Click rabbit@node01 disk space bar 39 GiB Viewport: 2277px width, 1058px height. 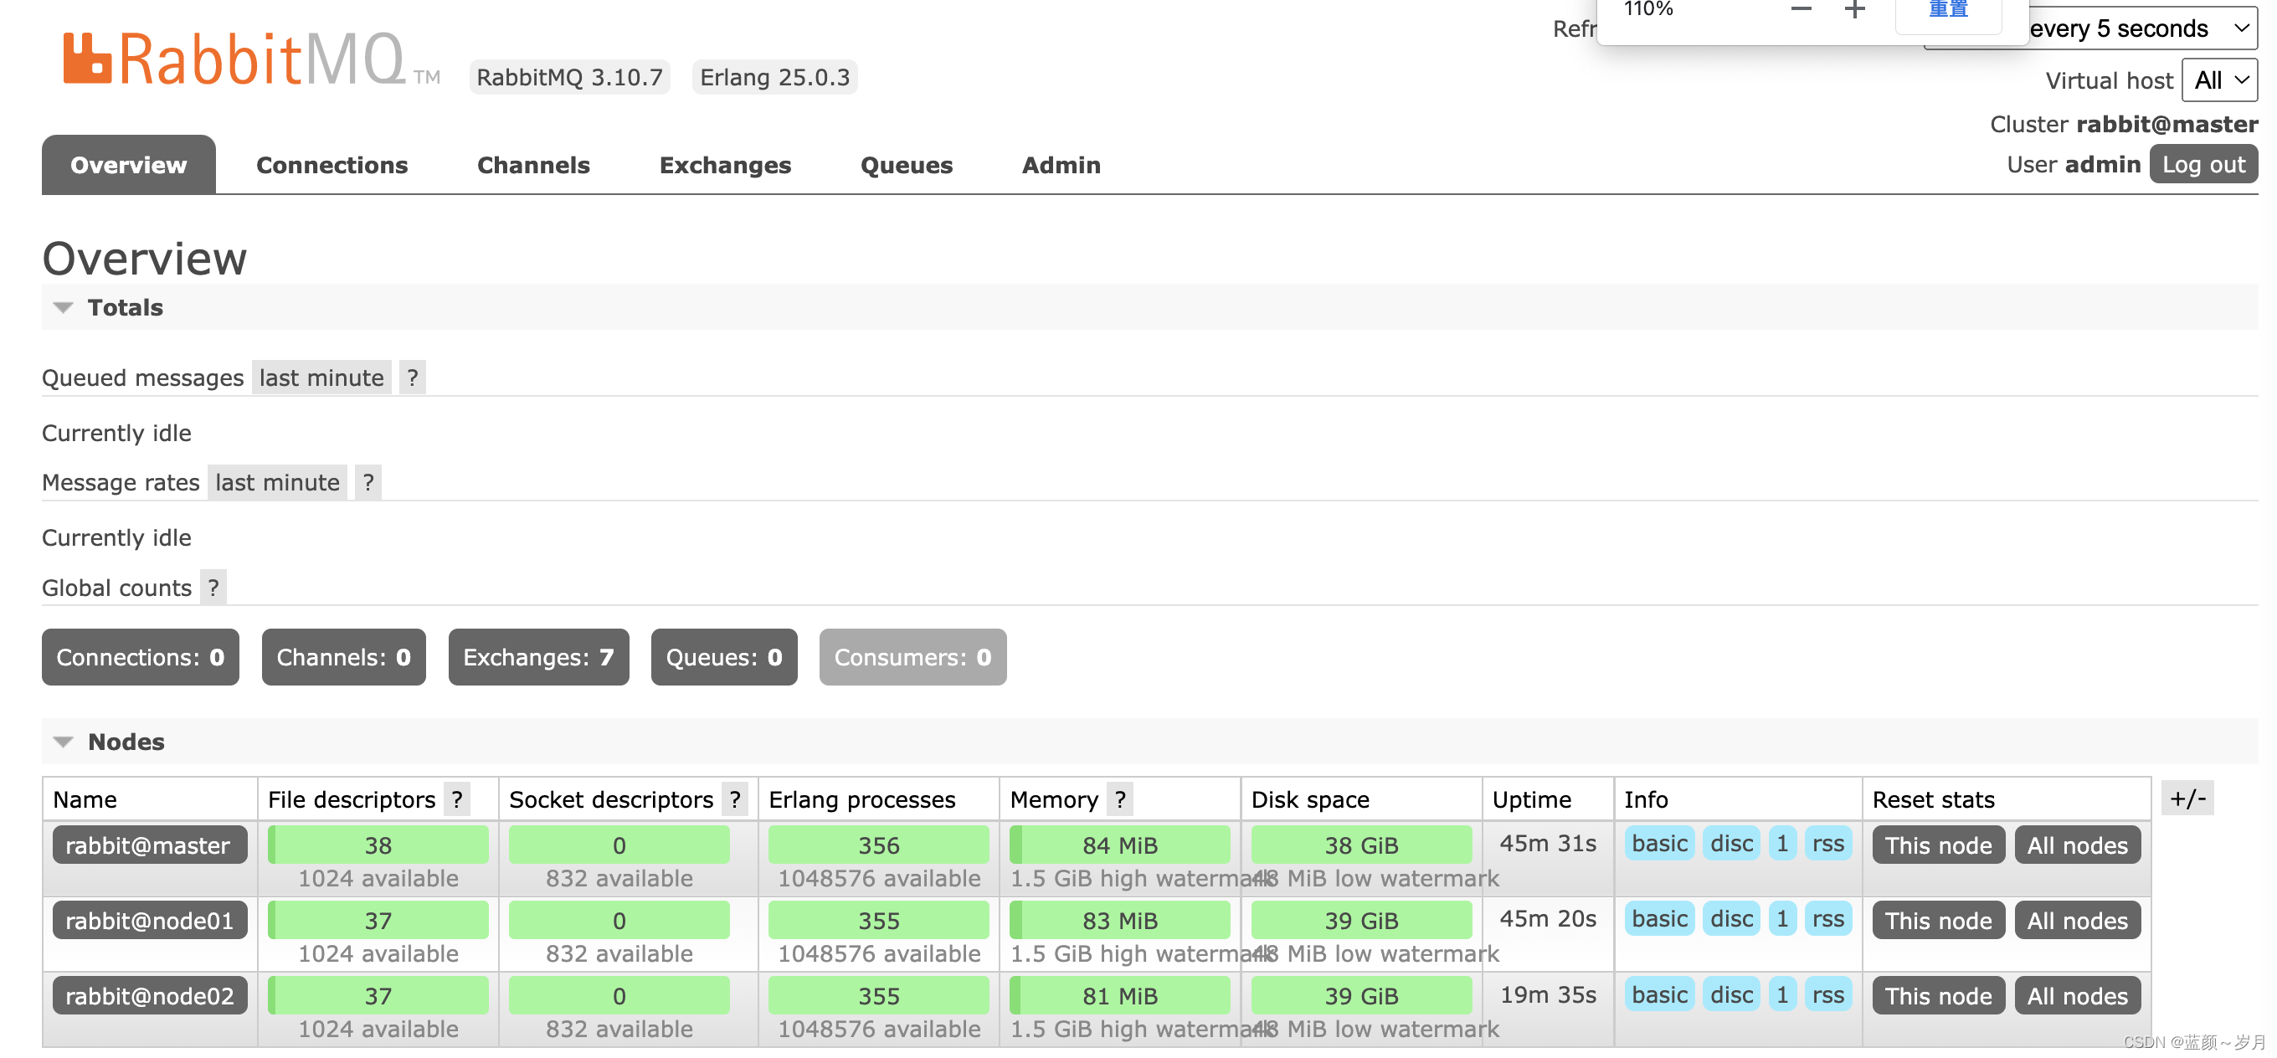(1361, 920)
